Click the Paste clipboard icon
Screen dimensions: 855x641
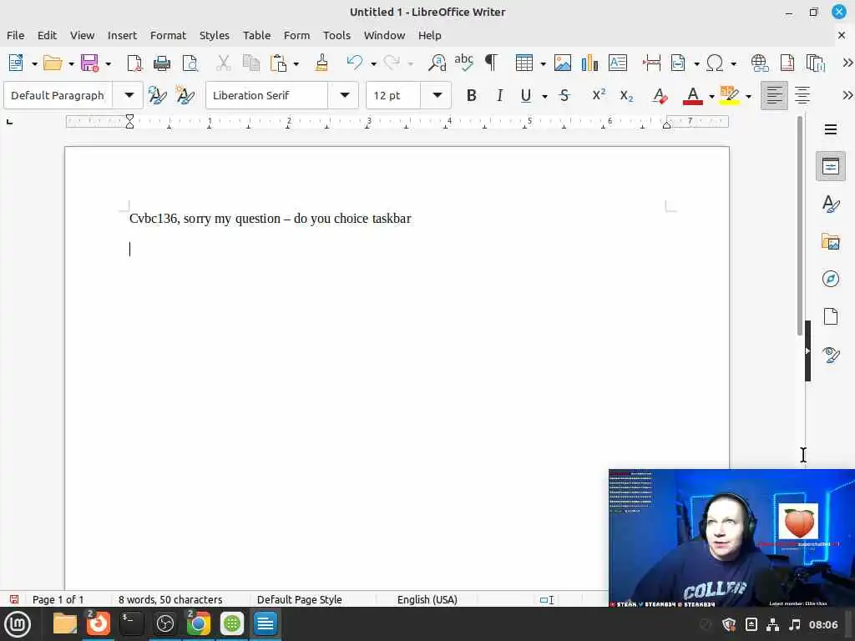point(279,63)
